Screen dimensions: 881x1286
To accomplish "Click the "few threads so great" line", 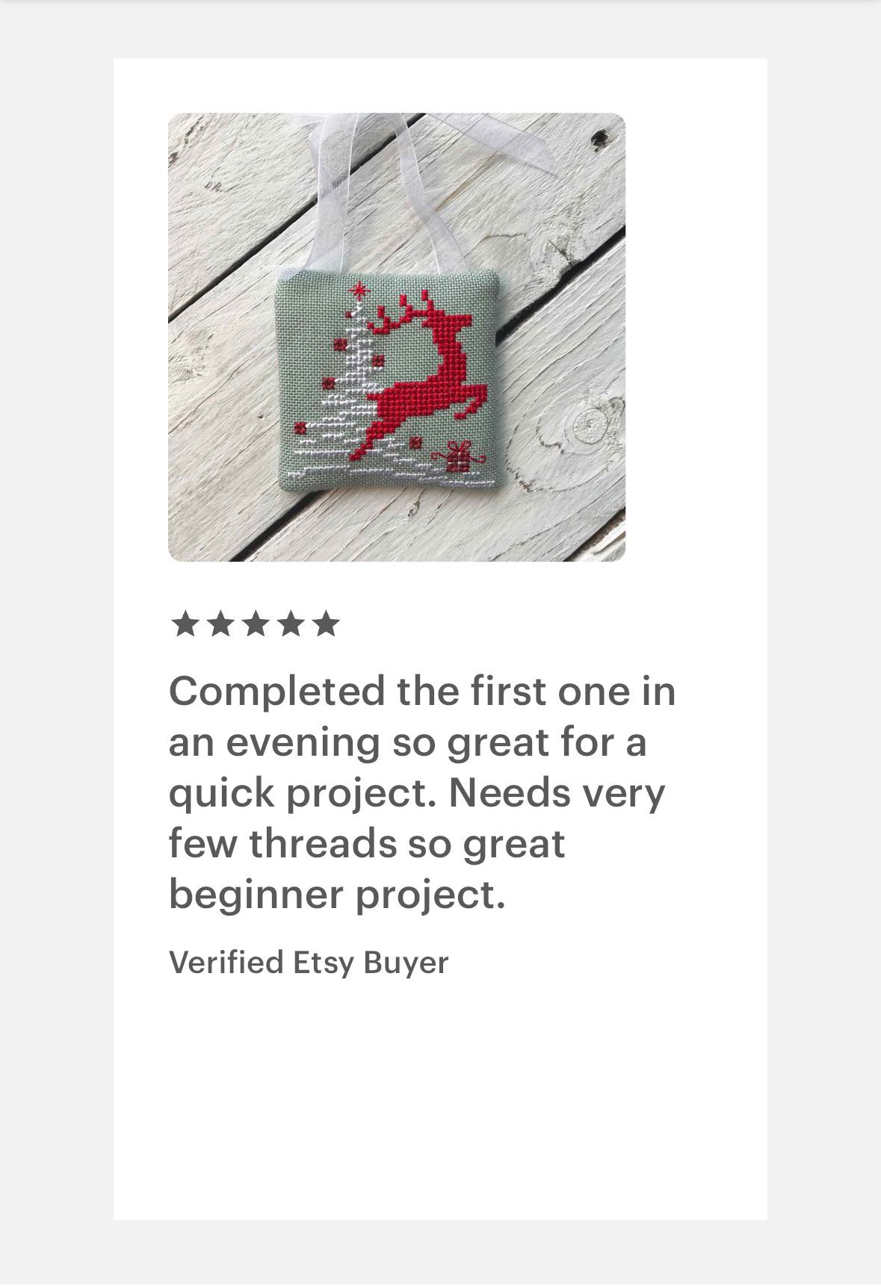I will pyautogui.click(x=367, y=843).
